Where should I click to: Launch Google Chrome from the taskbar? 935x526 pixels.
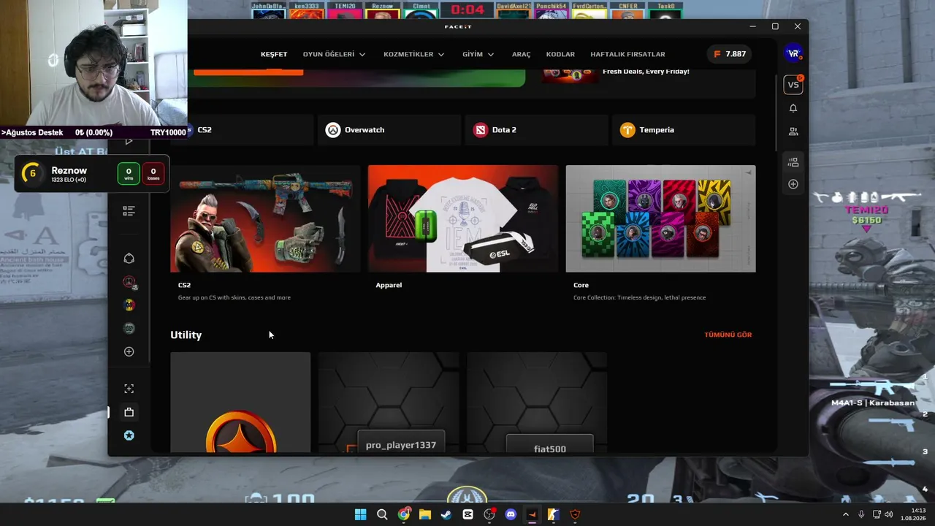pos(403,514)
